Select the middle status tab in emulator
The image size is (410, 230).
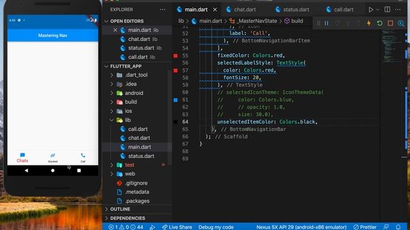click(53, 158)
